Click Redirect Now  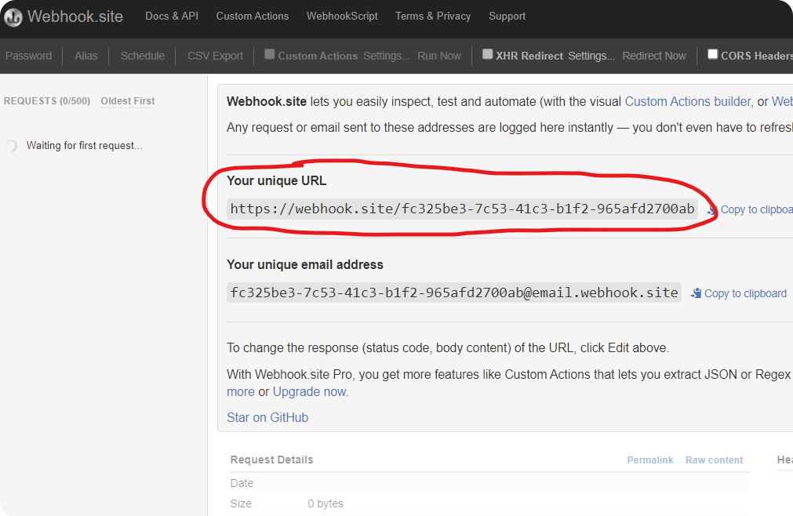coord(654,56)
